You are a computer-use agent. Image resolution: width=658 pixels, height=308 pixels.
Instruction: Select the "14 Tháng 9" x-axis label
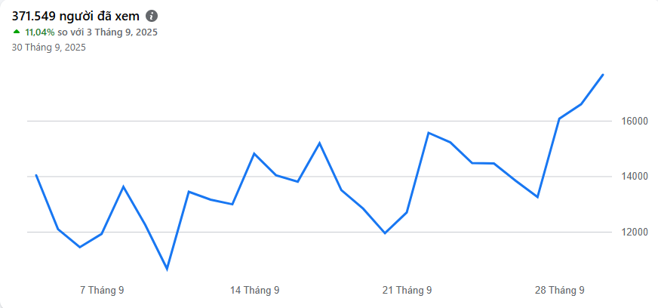point(254,290)
